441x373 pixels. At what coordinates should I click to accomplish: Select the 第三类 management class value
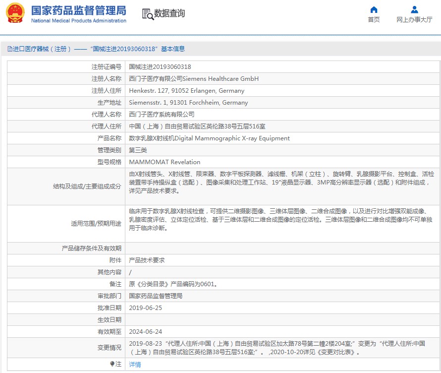(x=138, y=150)
